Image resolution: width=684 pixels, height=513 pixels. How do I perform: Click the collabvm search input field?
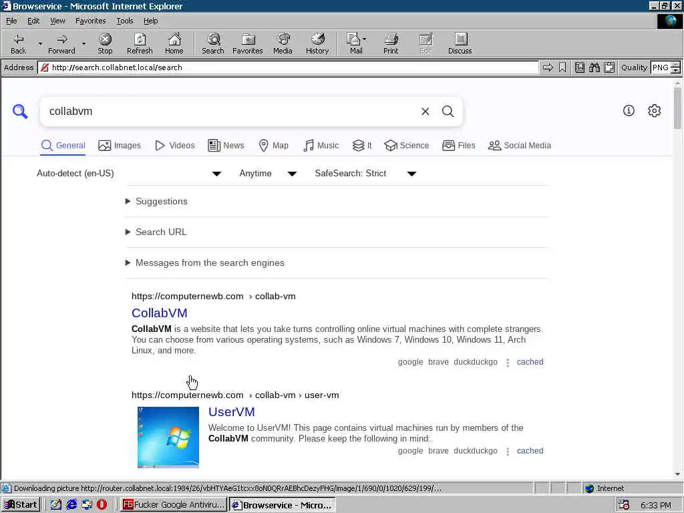click(231, 112)
